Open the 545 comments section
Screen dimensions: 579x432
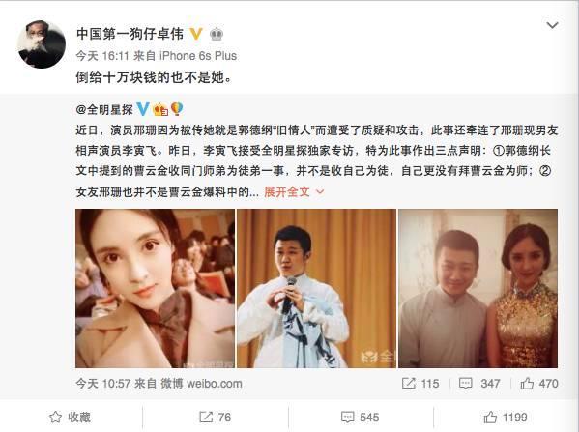tap(361, 418)
